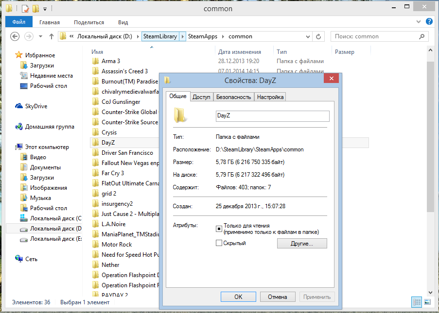The image size is (439, 313).
Task: Click the search magnifier icon
Action: click(x=421, y=36)
